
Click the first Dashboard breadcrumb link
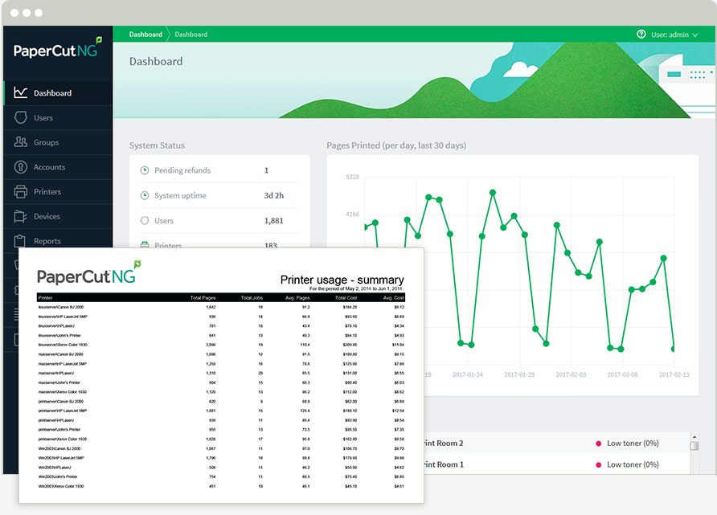[x=145, y=35]
